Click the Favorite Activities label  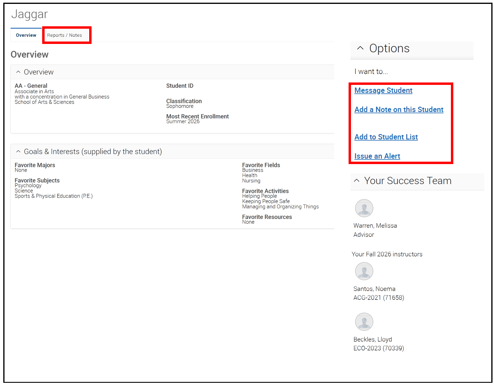(265, 191)
